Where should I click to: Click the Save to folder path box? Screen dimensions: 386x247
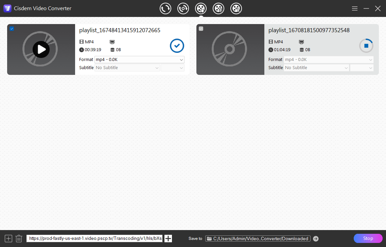tap(258, 239)
